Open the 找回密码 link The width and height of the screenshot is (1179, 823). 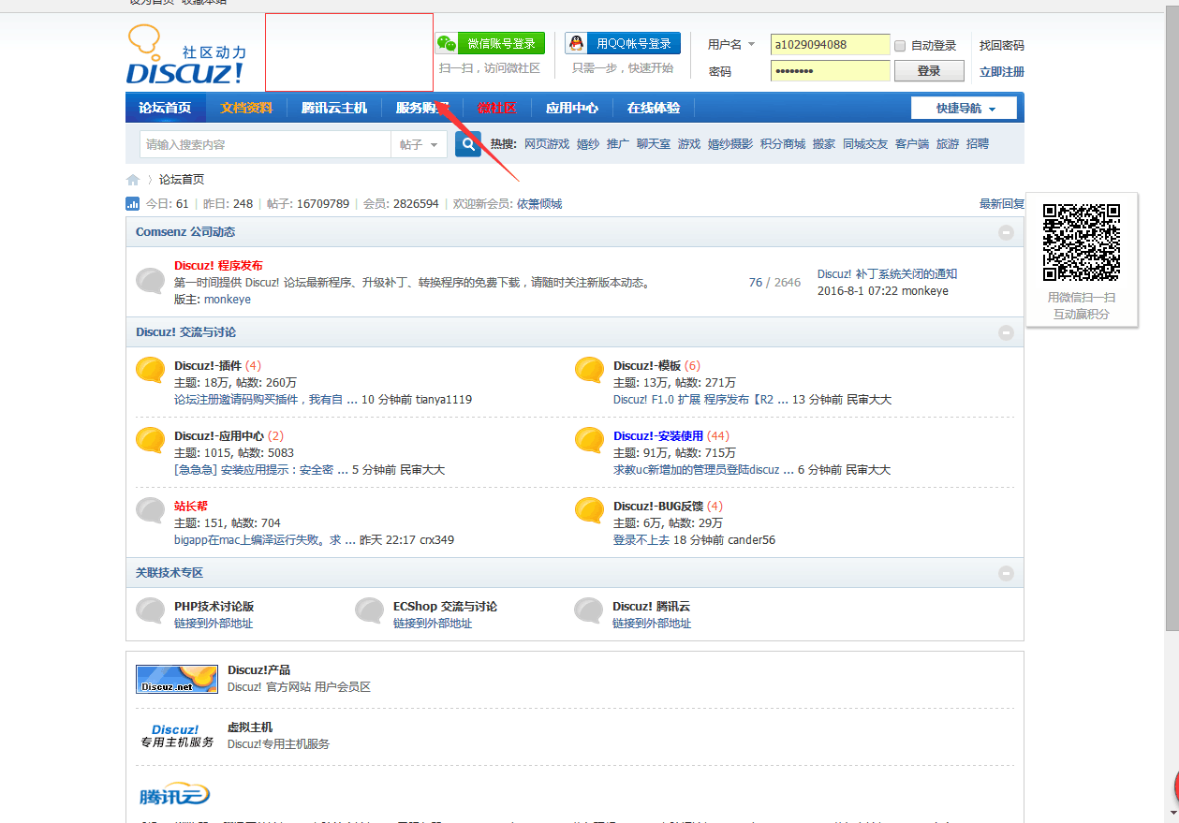pos(1002,45)
